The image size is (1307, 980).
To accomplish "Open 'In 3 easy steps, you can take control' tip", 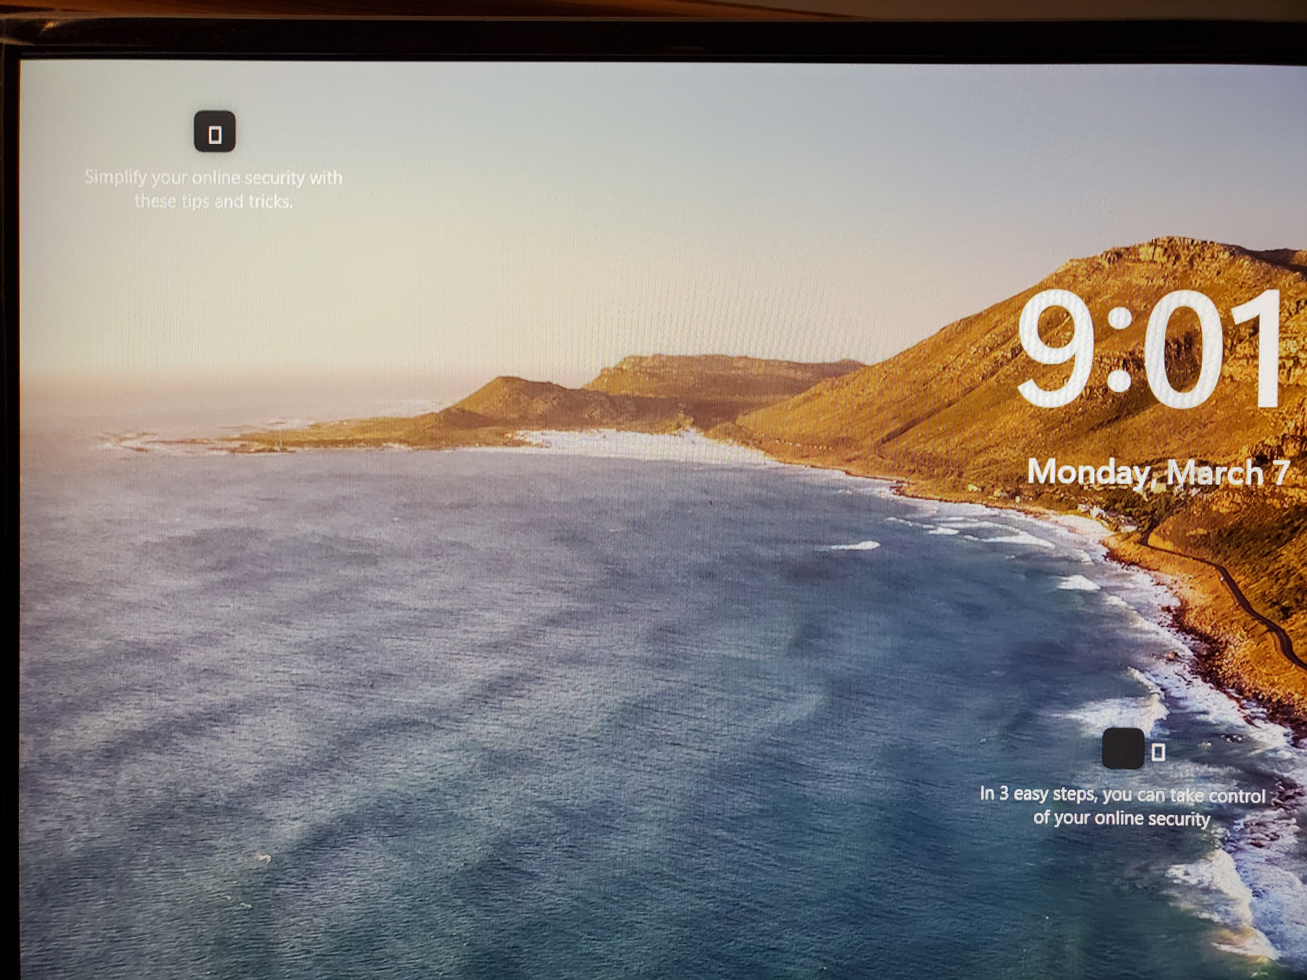I will tap(1122, 795).
